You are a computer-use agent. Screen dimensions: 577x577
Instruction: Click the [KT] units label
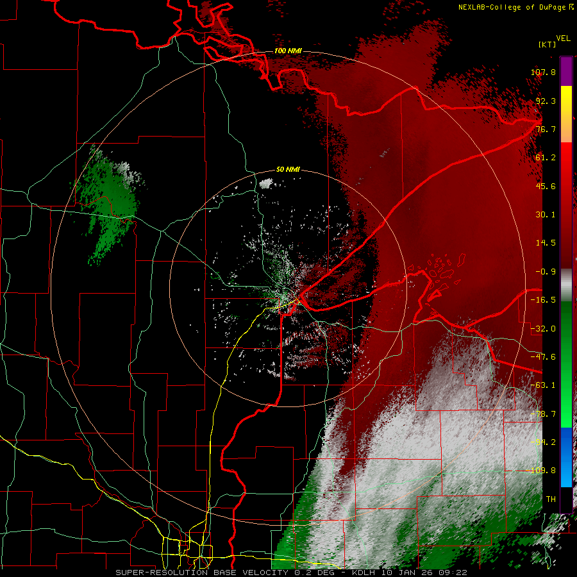coord(546,44)
